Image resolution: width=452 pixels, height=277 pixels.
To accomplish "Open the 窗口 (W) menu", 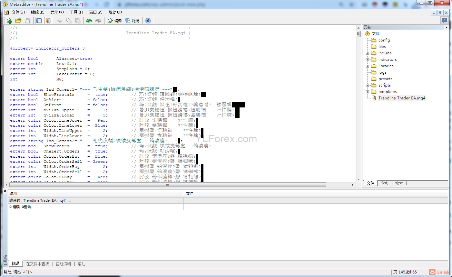I will [95, 12].
